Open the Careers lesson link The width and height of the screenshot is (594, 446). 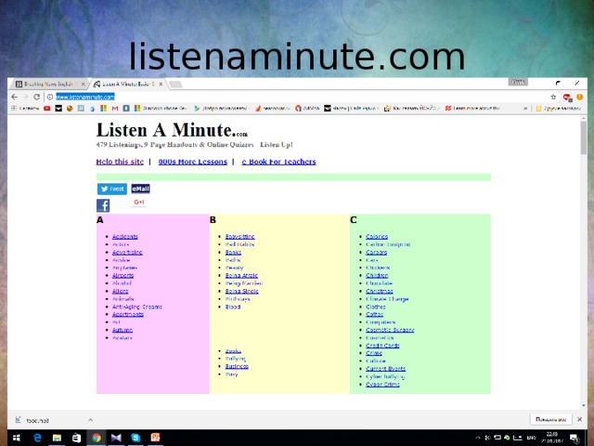(x=377, y=252)
